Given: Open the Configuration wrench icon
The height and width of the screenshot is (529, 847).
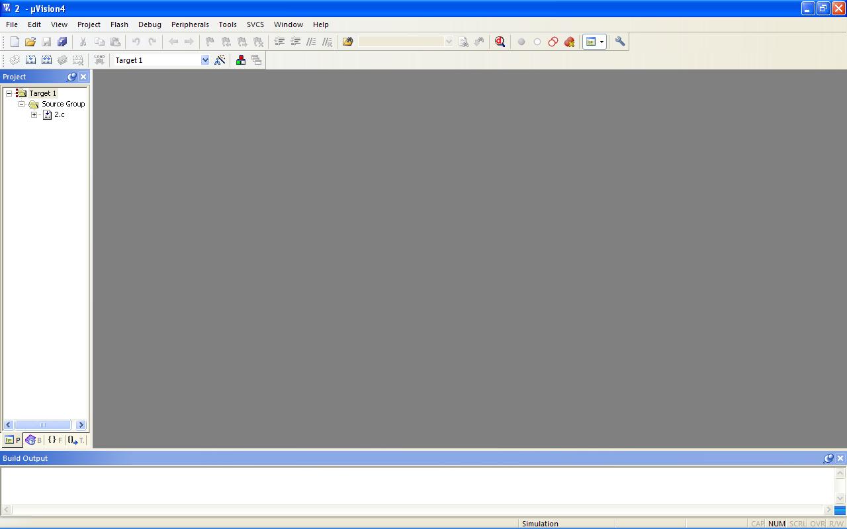Looking at the screenshot, I should (x=620, y=42).
